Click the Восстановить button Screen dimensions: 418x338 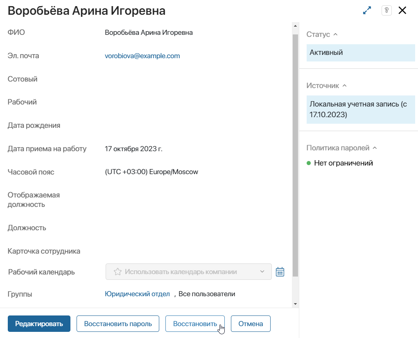[x=195, y=324]
